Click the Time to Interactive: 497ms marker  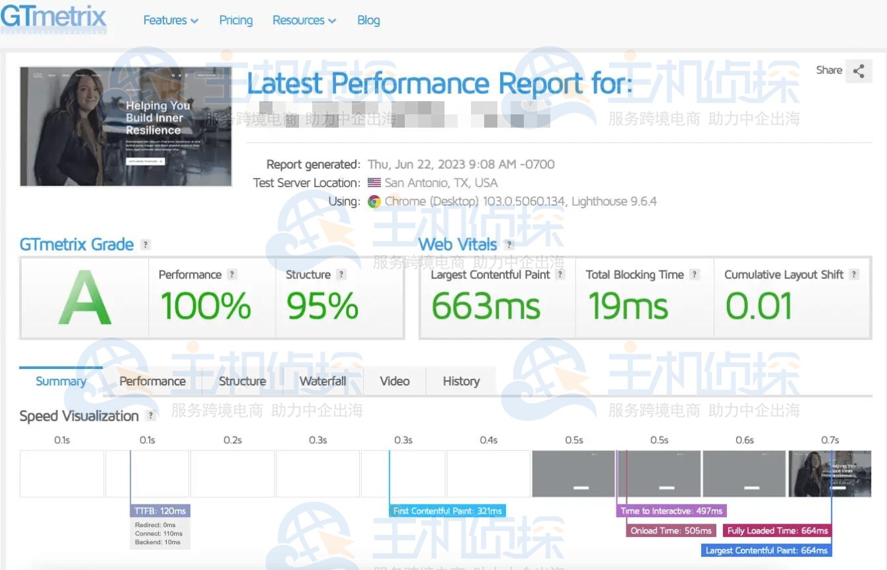click(671, 511)
